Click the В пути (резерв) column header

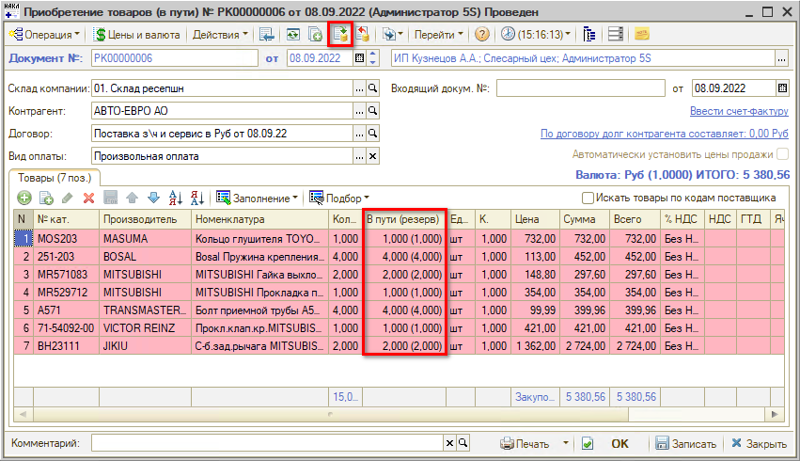(403, 219)
